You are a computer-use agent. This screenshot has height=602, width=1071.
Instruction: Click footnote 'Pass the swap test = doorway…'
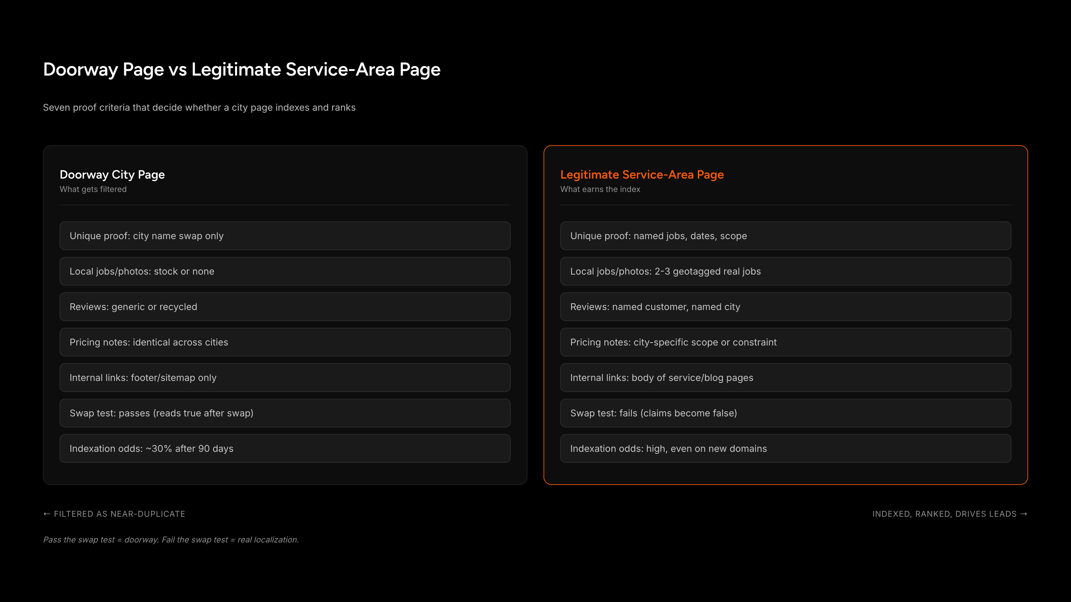[x=171, y=540]
